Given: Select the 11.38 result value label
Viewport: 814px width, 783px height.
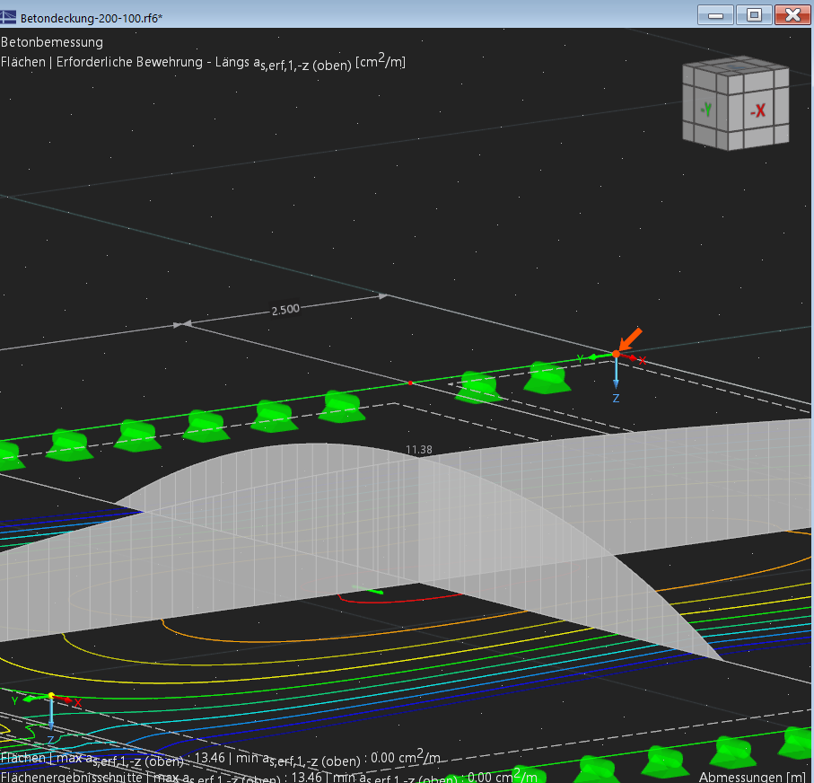Looking at the screenshot, I should (x=418, y=450).
